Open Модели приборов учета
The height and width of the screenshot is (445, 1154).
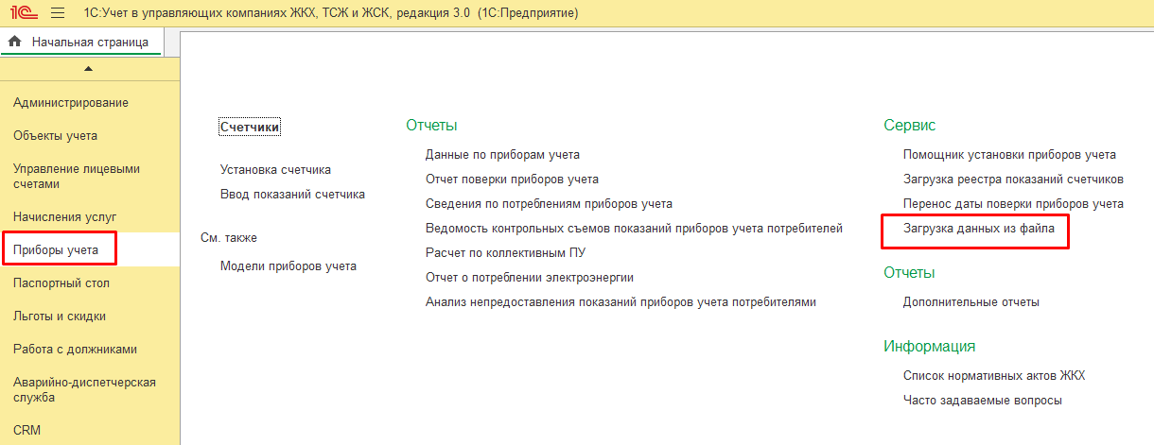[x=288, y=266]
